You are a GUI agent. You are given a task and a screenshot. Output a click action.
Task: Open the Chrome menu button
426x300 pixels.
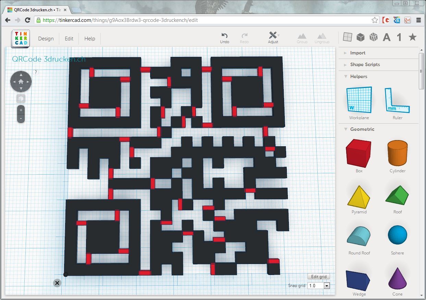click(418, 20)
